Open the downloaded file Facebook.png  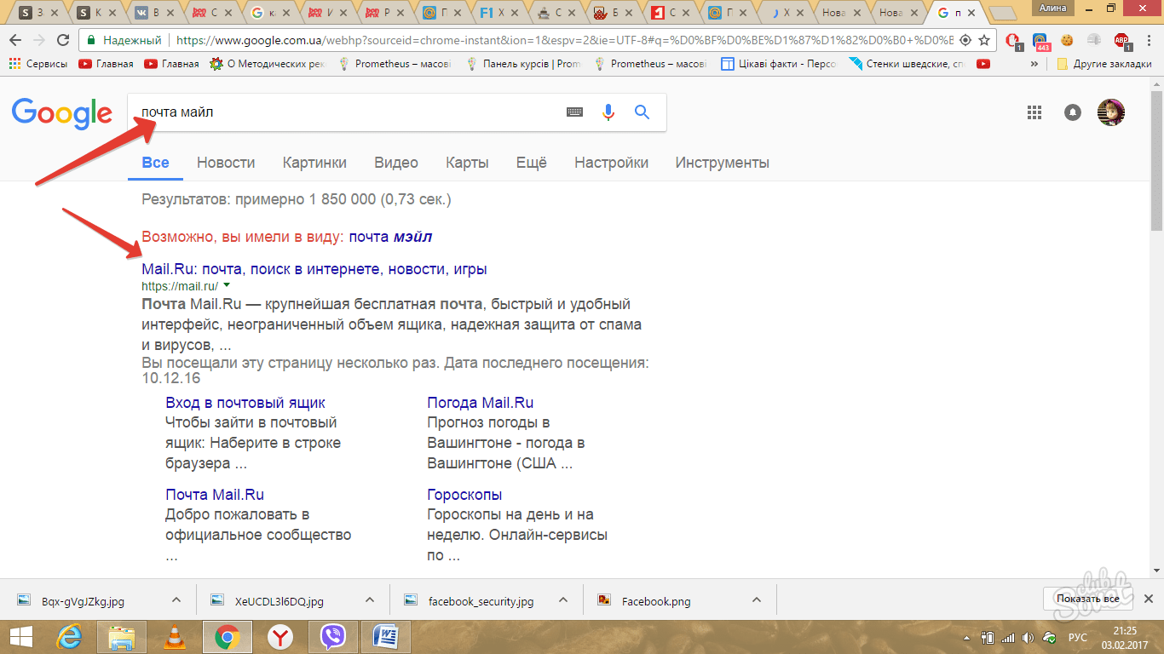[656, 601]
